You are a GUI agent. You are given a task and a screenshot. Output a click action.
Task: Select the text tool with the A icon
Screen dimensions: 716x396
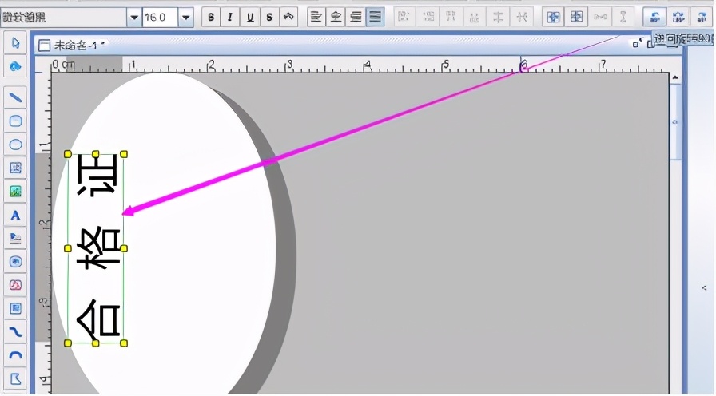[x=15, y=215]
